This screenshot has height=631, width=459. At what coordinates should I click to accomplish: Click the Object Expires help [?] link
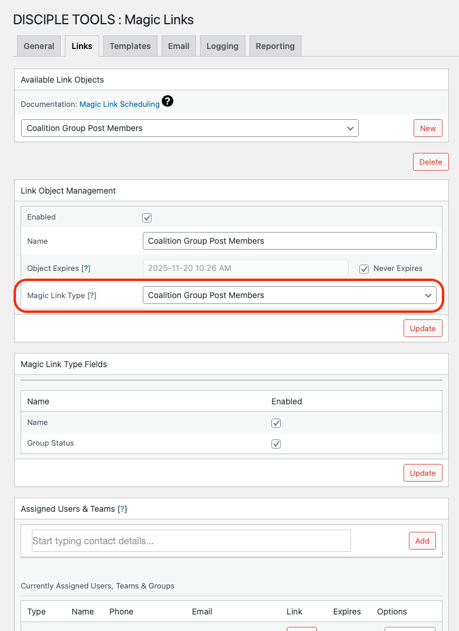coord(86,268)
